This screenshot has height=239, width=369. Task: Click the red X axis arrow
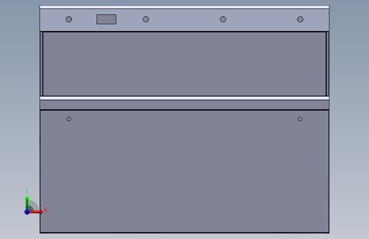[36, 212]
